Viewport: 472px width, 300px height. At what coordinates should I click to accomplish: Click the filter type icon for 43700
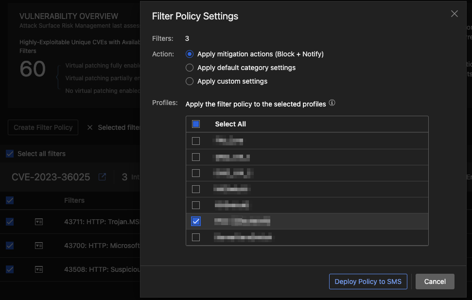point(39,246)
